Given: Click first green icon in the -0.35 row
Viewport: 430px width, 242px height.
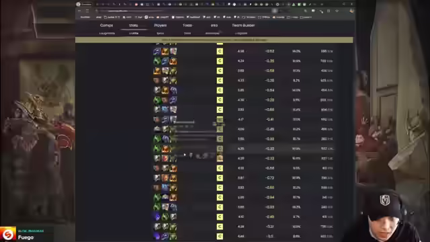Looking at the screenshot, I should coord(157,61).
